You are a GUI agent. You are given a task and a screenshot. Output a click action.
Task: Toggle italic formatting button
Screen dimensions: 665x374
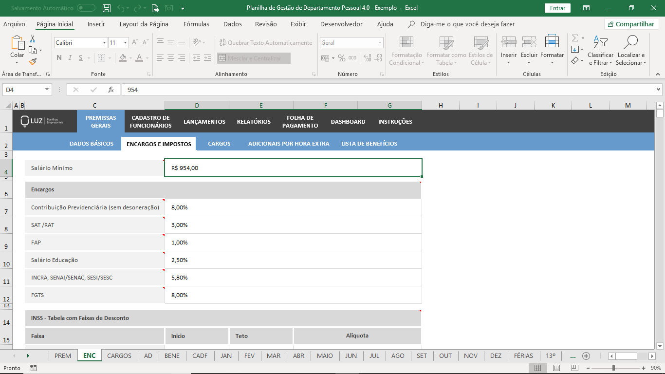(70, 58)
